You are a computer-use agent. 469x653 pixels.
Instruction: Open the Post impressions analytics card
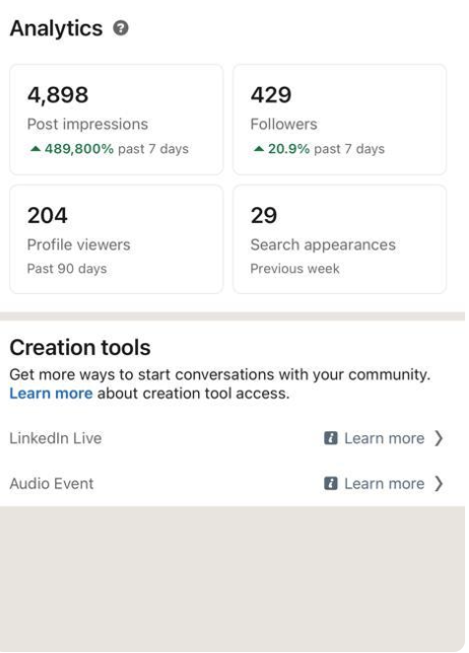pos(116,119)
